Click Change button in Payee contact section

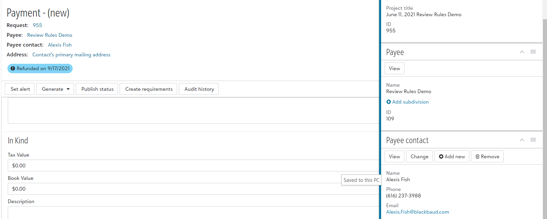(x=419, y=157)
